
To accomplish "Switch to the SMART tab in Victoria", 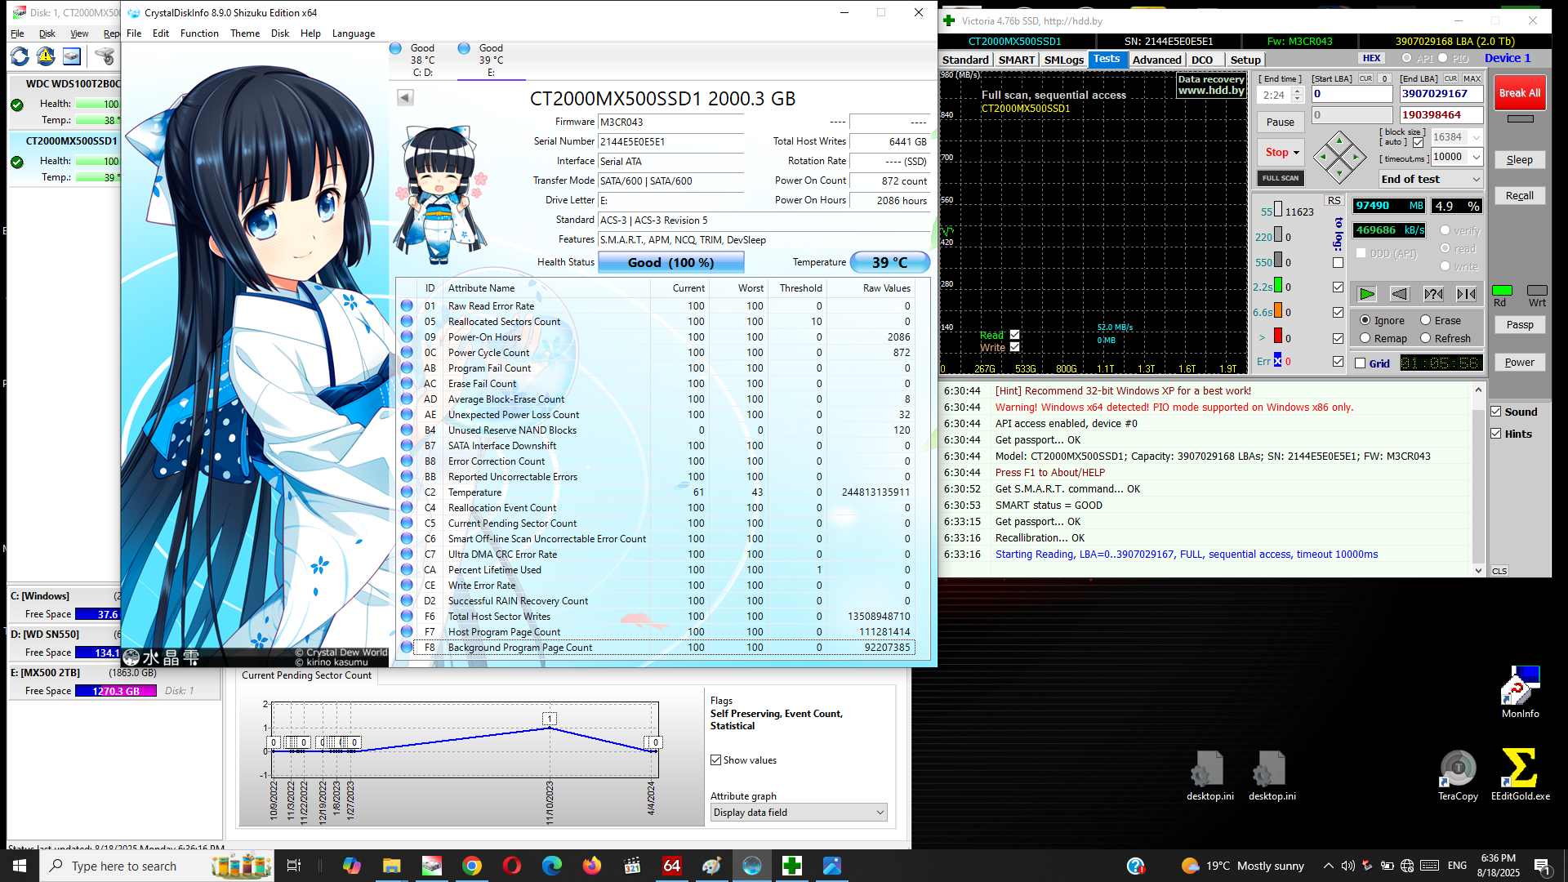I will click(x=1016, y=60).
